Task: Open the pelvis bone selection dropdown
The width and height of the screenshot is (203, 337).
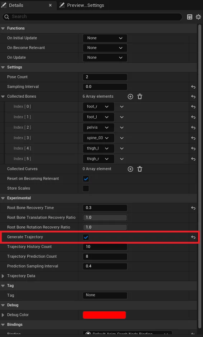Action: coord(98,128)
